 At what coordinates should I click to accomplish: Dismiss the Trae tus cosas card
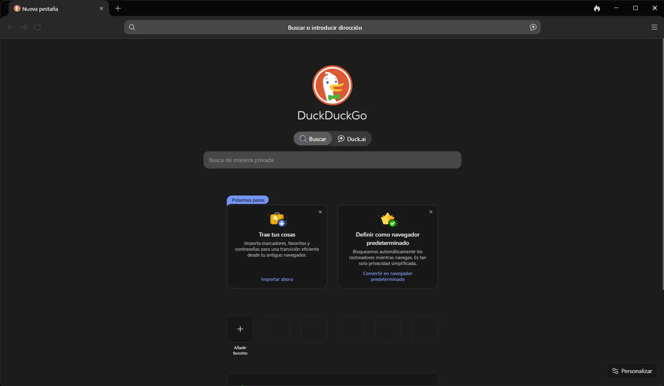(x=320, y=212)
